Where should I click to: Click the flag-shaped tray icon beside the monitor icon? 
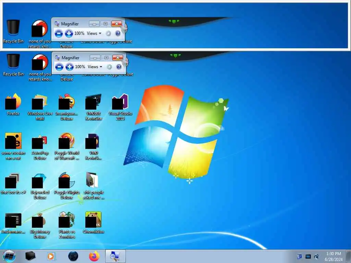[x=300, y=256]
